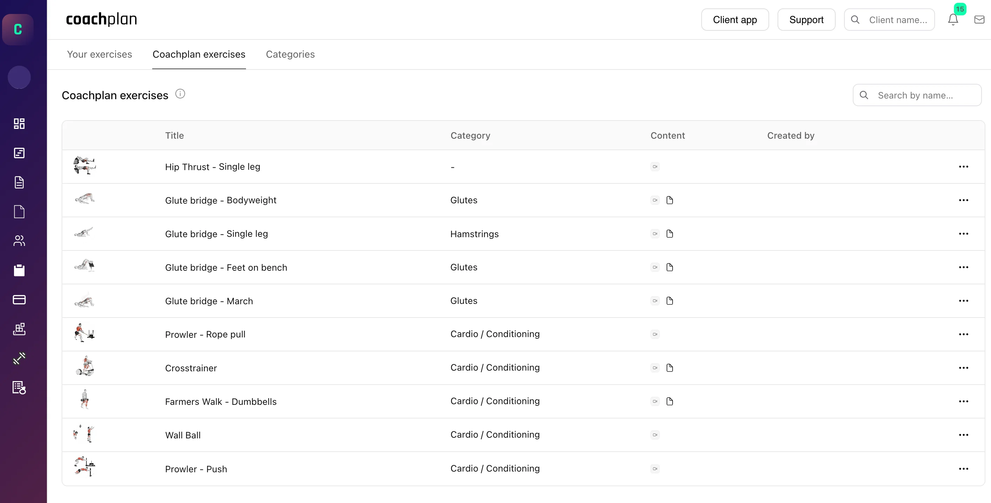991x503 pixels.
Task: Open the dashboard grid icon in sidebar
Action: pos(19,124)
